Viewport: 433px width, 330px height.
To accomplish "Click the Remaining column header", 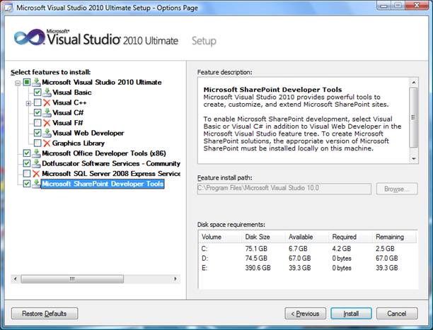I will coord(394,237).
